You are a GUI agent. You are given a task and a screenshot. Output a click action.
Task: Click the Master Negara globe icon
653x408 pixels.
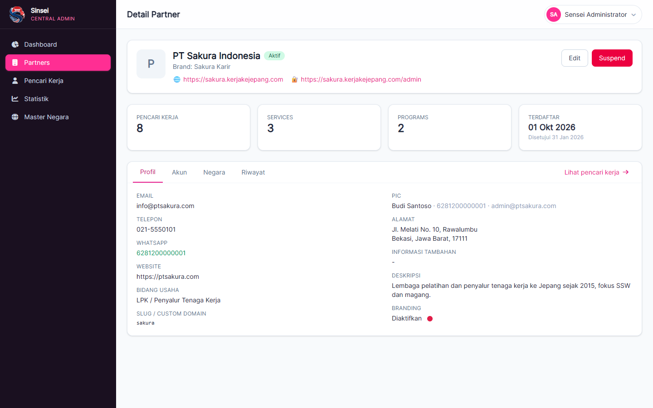(x=15, y=117)
